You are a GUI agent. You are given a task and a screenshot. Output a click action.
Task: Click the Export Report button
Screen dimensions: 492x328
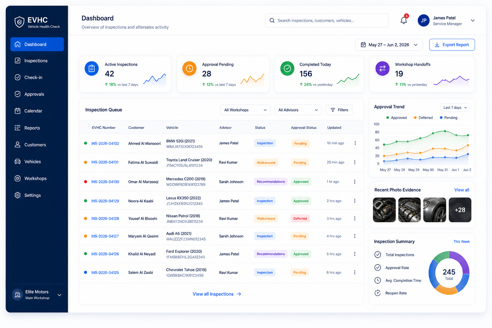coord(452,45)
